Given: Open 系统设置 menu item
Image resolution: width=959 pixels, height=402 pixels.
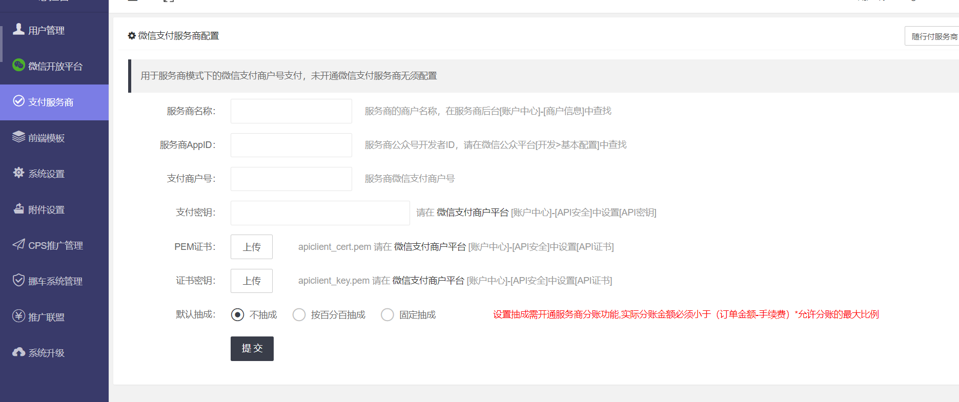Looking at the screenshot, I should pyautogui.click(x=54, y=174).
